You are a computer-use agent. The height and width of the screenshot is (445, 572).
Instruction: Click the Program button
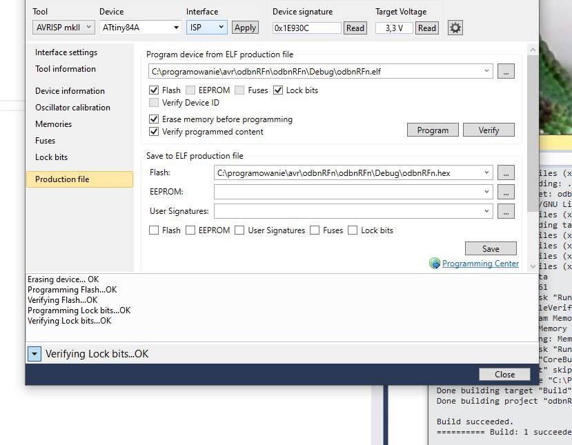coord(433,130)
